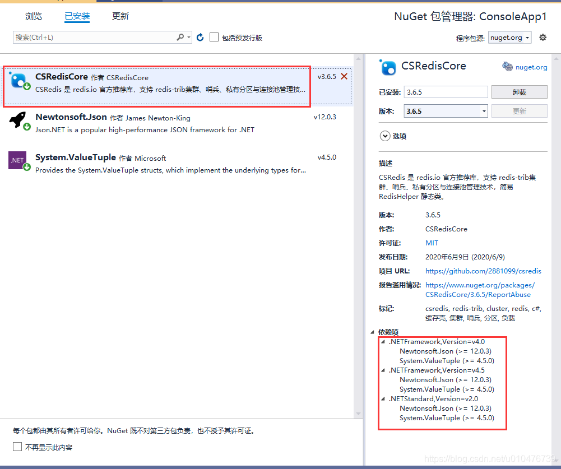The image size is (561, 469).
Task: Click the nuget.org globe icon
Action: (507, 67)
